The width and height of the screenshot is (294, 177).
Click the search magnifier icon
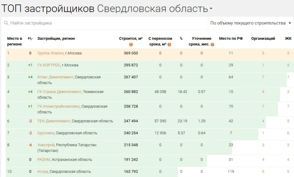click(6, 23)
